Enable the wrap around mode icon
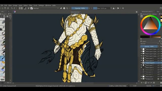Screen dimensions: 162x91 coord(123,8)
